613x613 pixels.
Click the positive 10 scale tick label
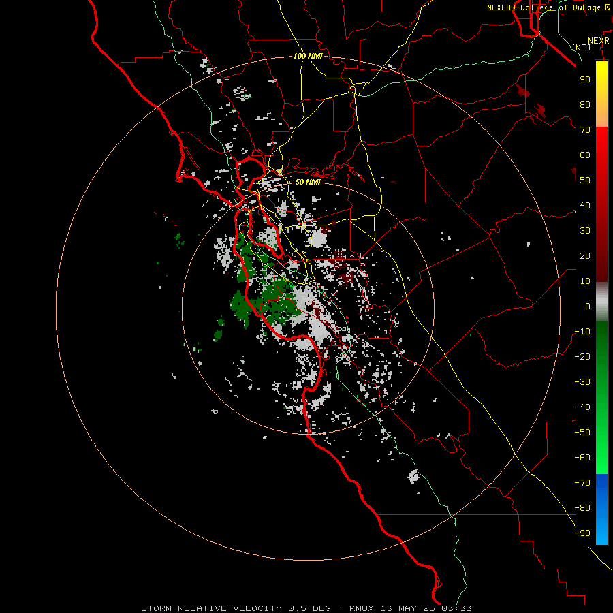pos(585,281)
